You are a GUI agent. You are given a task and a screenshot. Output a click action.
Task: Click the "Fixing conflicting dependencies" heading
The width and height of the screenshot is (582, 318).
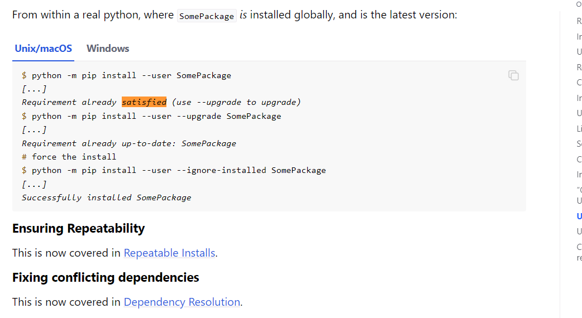click(x=106, y=277)
